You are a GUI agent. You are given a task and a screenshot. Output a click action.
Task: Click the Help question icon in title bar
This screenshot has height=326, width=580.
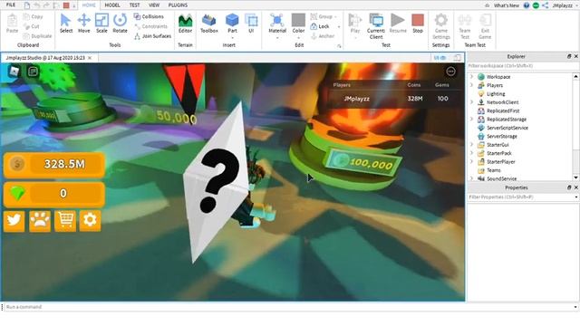(x=527, y=5)
